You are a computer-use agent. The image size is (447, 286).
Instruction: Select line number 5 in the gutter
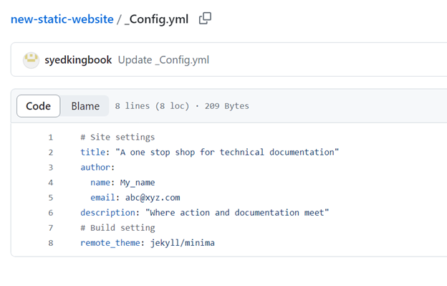click(x=51, y=198)
